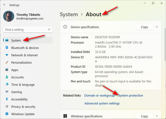Click the Accessibility icon in sidebar
166x119 pixels.
[x=7, y=99]
